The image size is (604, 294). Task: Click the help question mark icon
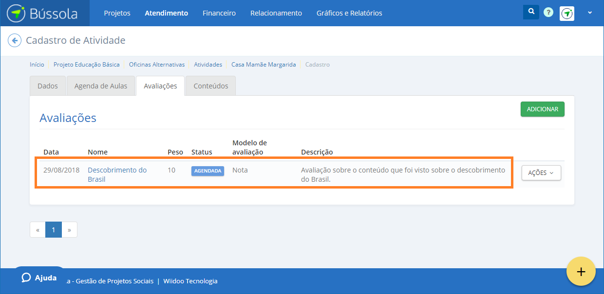(548, 13)
